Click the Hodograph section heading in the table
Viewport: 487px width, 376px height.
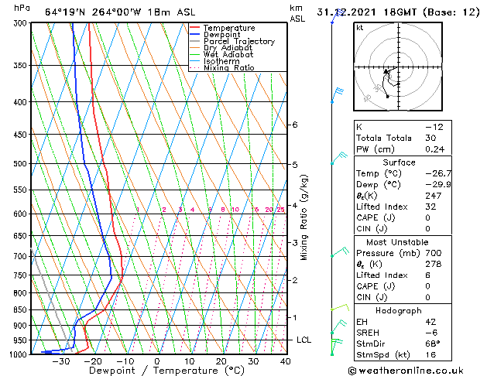(x=399, y=311)
